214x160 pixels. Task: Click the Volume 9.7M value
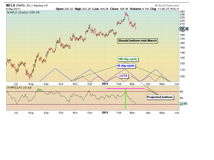coord(139,9)
